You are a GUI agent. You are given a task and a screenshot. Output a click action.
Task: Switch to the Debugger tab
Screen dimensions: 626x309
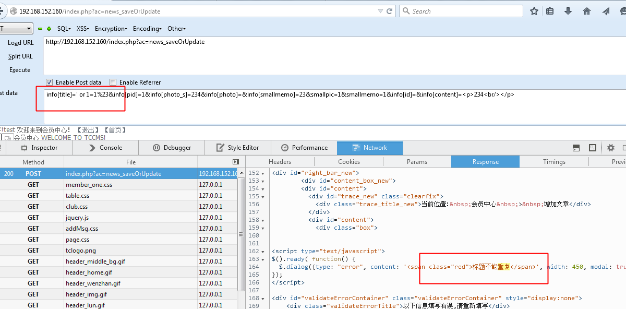[x=172, y=148]
